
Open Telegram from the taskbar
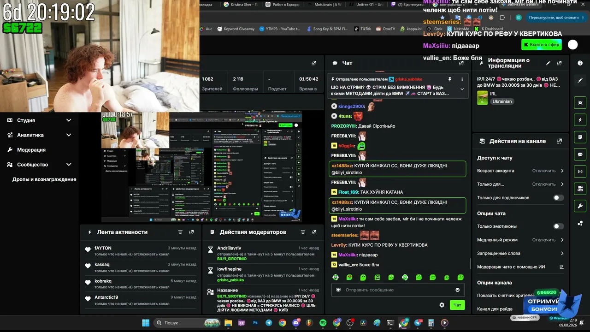(x=269, y=323)
